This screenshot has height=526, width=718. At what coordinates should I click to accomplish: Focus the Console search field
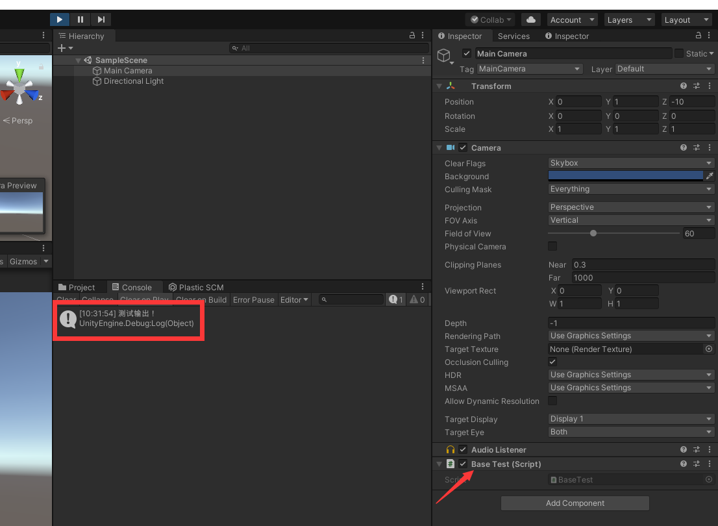351,299
